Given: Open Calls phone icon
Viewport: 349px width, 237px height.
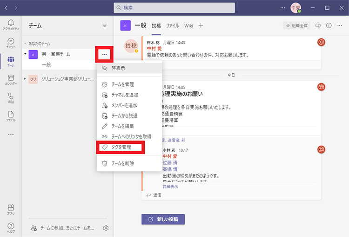Looking at the screenshot, I should 11,98.
